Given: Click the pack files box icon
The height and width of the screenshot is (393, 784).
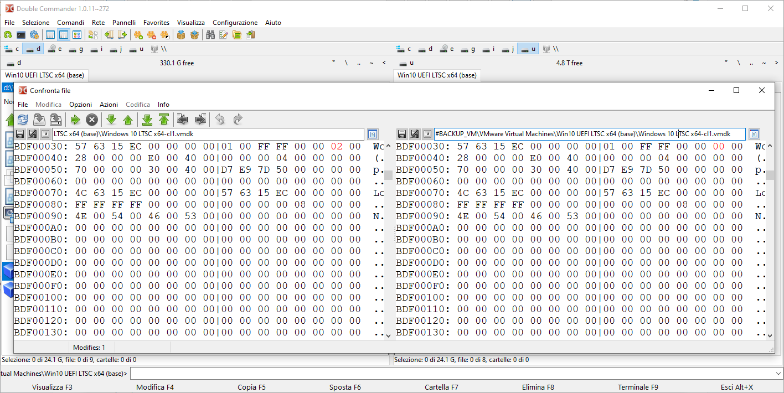Looking at the screenshot, I should (x=181, y=35).
